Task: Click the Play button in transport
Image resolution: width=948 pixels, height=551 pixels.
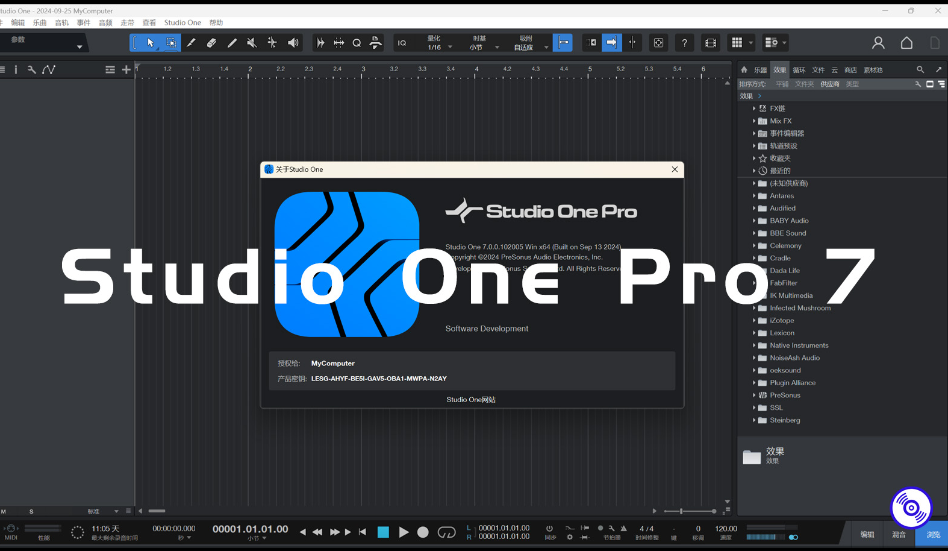Action: (x=404, y=532)
